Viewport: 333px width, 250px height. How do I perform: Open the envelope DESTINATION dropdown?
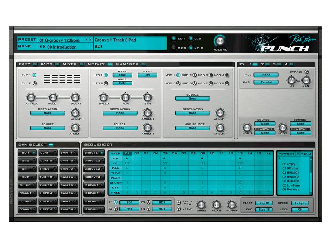tap(47, 113)
